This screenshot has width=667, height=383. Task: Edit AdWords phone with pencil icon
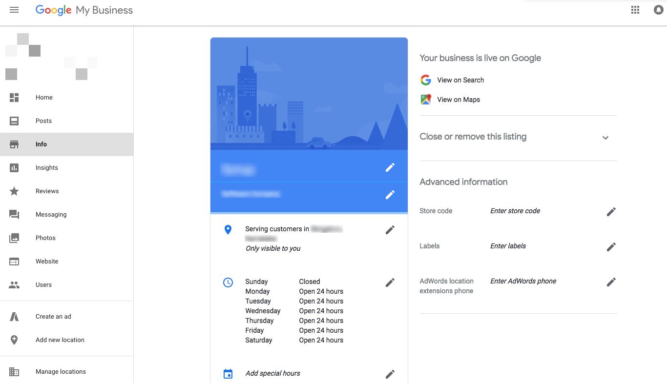611,282
